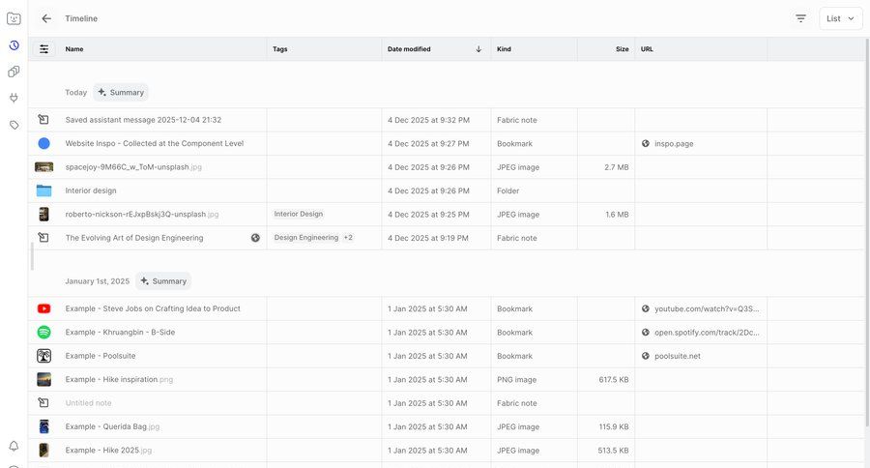Open the column settings sliders icon

(x=43, y=49)
